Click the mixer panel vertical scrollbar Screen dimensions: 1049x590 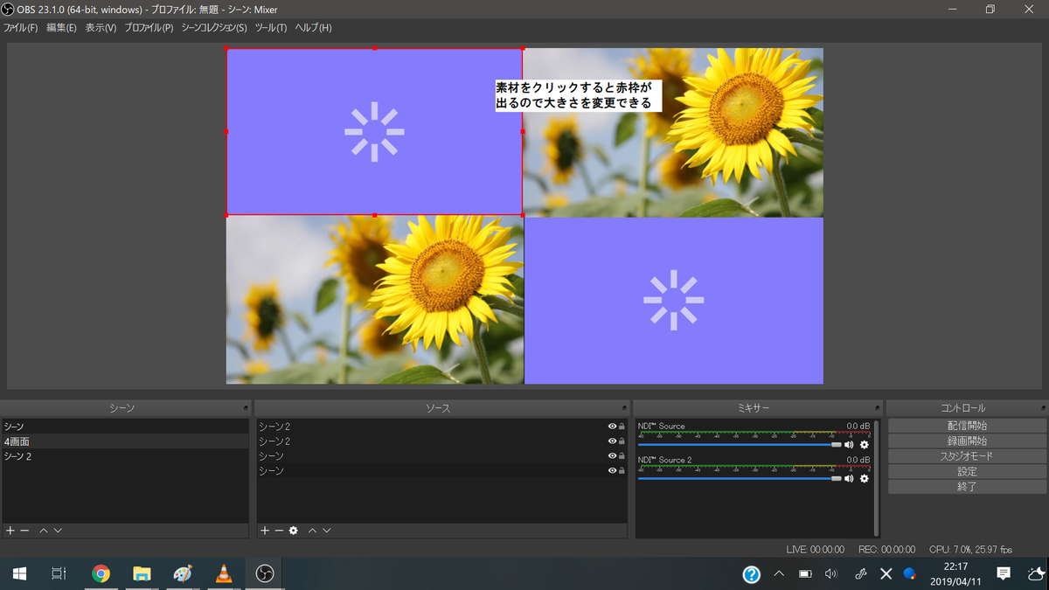pyautogui.click(x=876, y=479)
